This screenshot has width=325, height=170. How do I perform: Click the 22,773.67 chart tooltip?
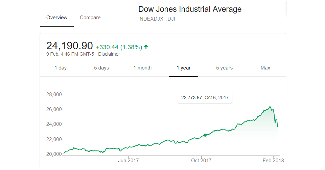(x=205, y=97)
